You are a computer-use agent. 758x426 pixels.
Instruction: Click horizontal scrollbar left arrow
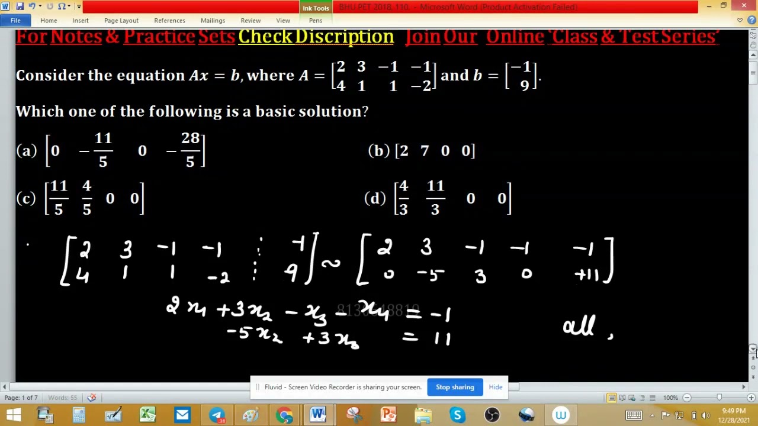pos(5,387)
